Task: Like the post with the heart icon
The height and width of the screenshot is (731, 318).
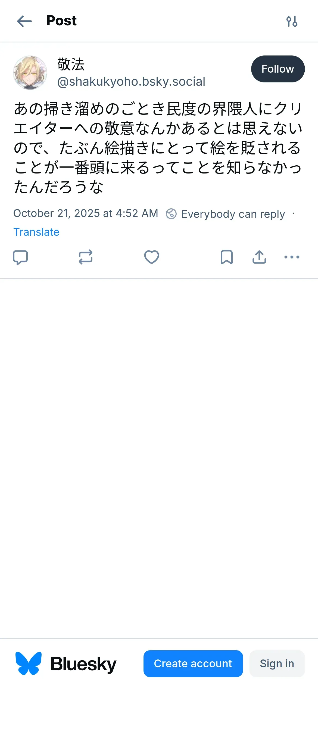Action: pos(151,257)
